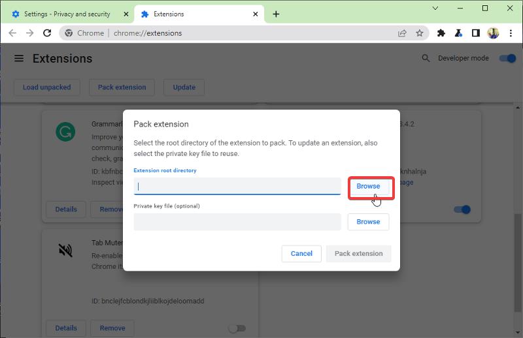Enable the Tab Muter extension toggle

tap(237, 328)
